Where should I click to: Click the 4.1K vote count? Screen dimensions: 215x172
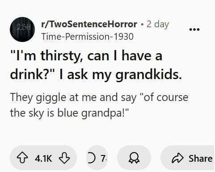pyautogui.click(x=43, y=158)
